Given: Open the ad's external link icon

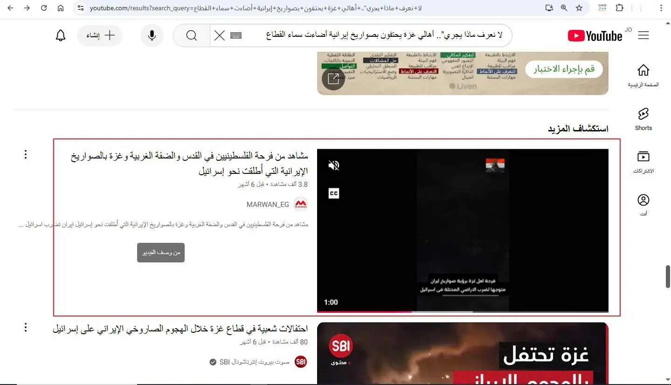Looking at the screenshot, I should [333, 78].
